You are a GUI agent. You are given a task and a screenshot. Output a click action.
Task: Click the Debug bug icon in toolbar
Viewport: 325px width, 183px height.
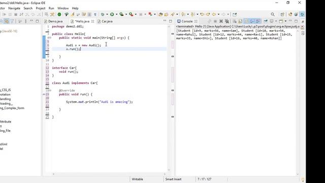(102, 14)
